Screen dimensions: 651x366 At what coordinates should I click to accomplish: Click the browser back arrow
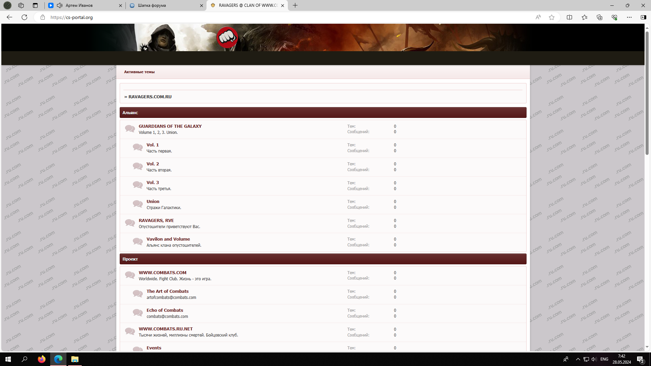click(x=9, y=17)
